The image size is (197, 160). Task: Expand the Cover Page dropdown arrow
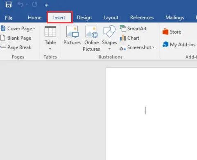click(x=34, y=29)
